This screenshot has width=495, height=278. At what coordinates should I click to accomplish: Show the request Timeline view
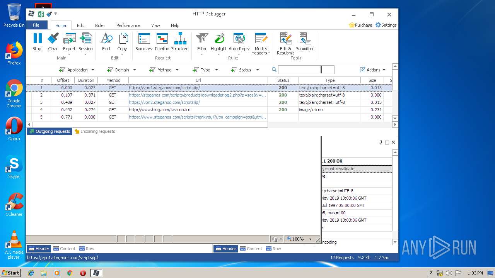[162, 42]
